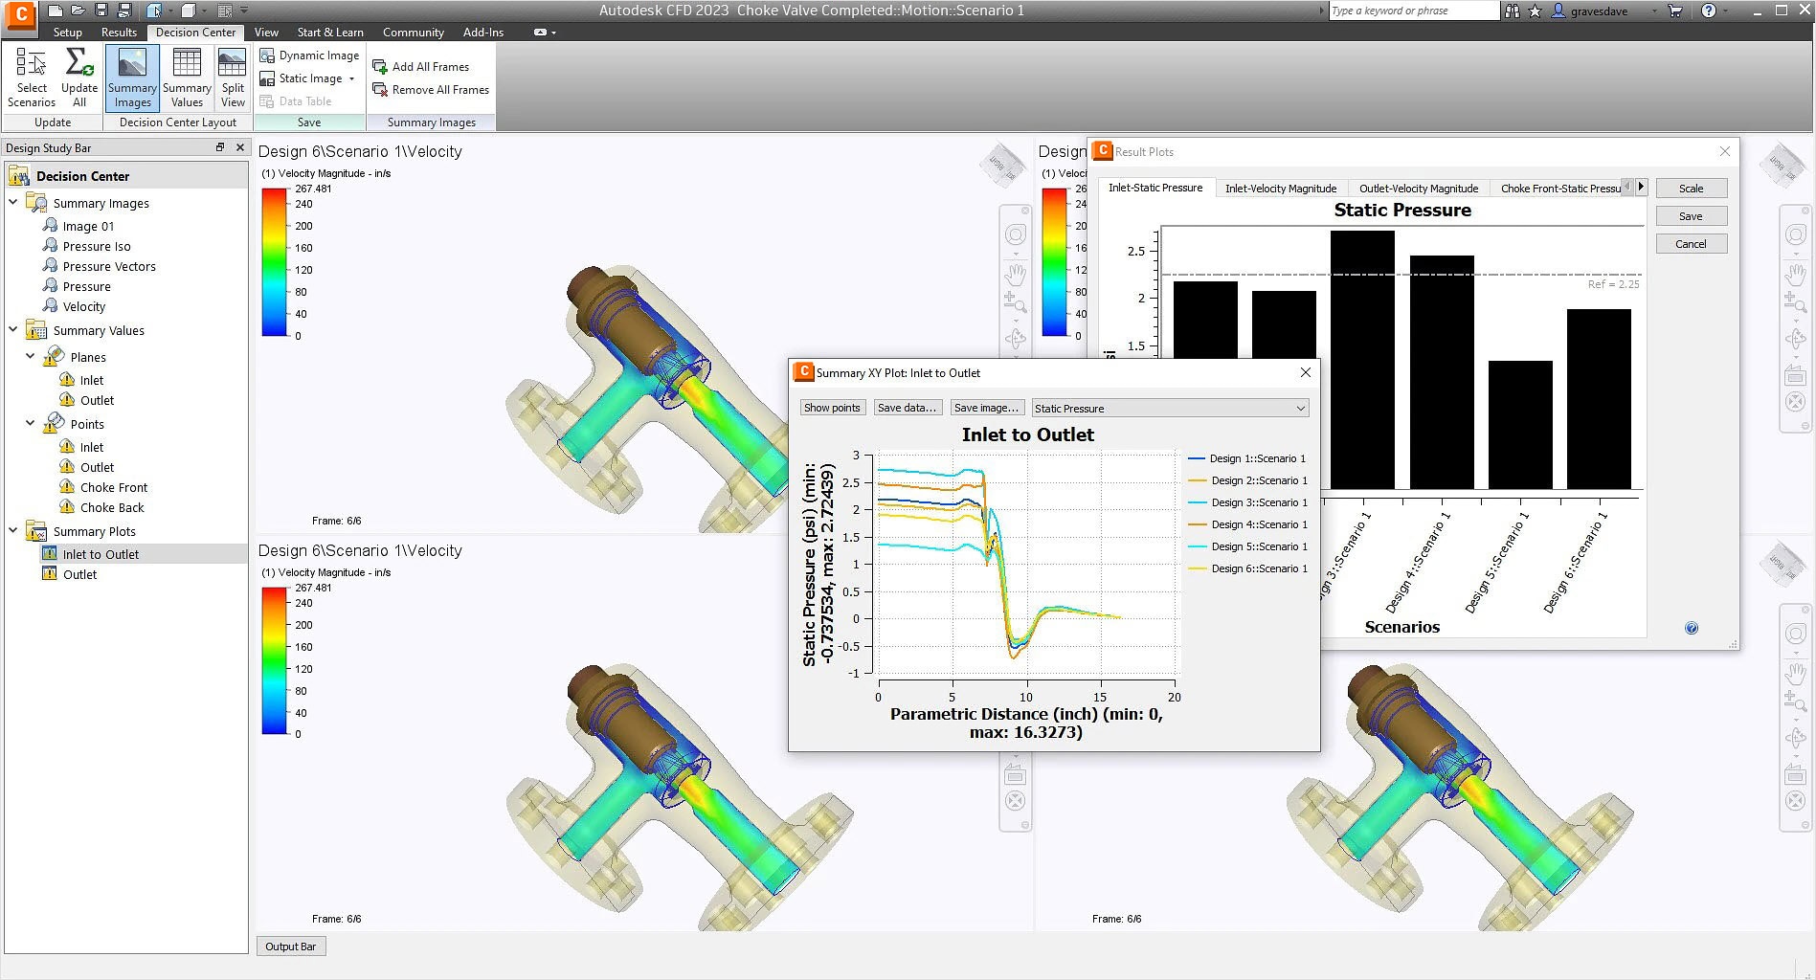This screenshot has width=1816, height=980.
Task: Expand the Planes node under Summary Values
Action: click(x=30, y=356)
